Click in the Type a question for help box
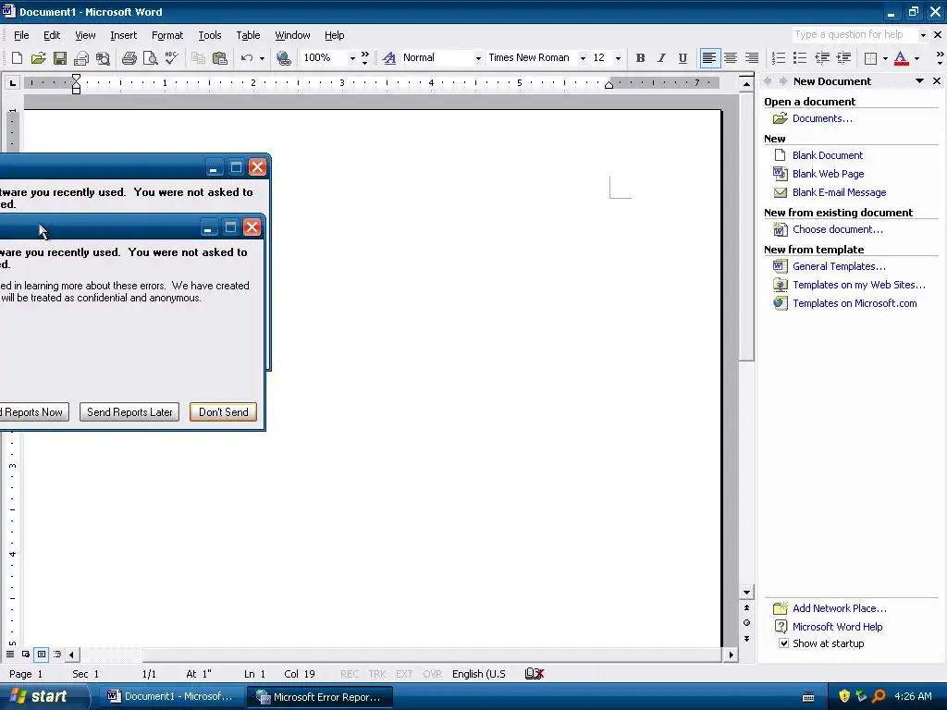The image size is (947, 710). pos(854,34)
